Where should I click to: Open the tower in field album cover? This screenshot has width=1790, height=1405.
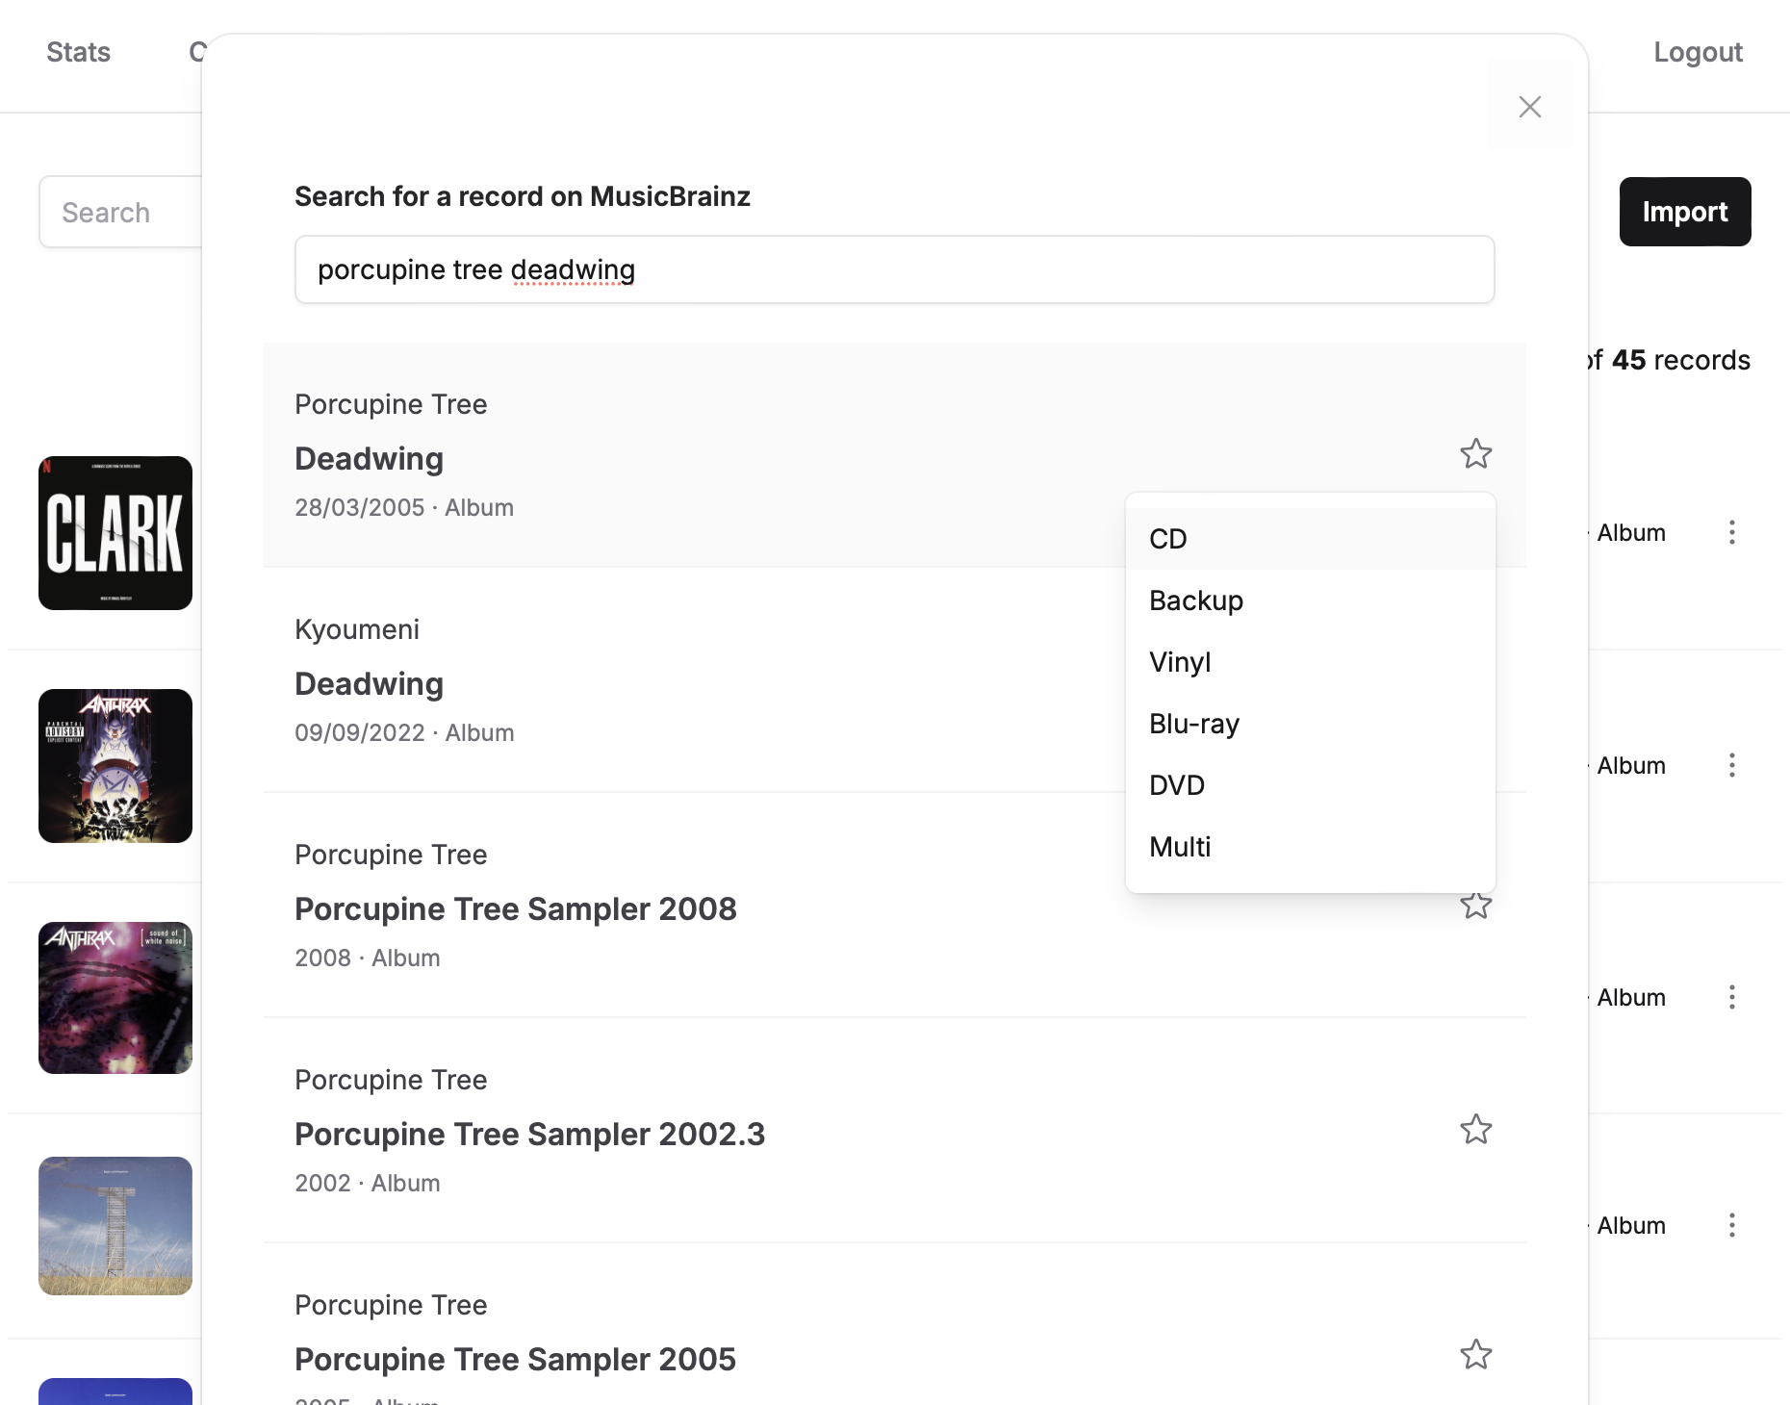(x=115, y=1226)
